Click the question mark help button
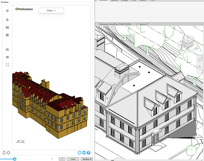The image size is (204, 161). tap(62, 159)
